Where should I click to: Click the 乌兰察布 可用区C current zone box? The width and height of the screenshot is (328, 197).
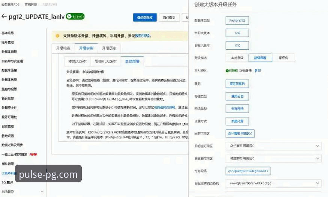[x=240, y=134]
